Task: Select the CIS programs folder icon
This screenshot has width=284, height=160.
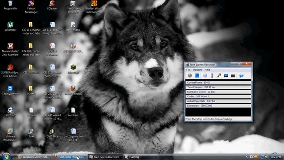Action: tap(31, 69)
